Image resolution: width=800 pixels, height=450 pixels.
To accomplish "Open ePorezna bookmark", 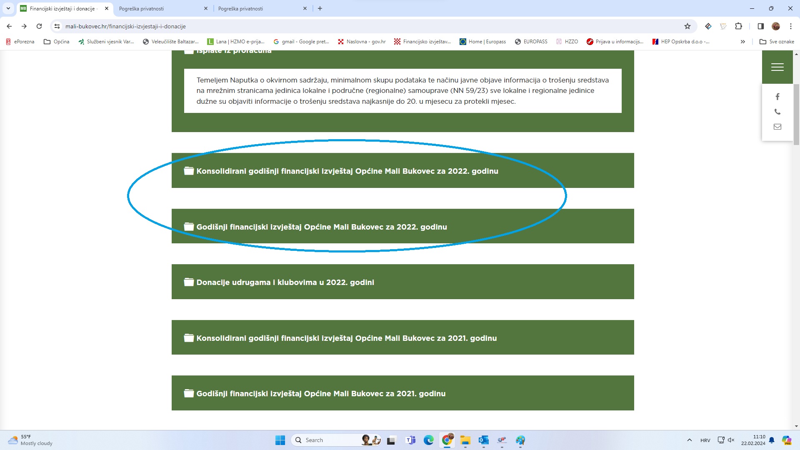I will click(20, 42).
